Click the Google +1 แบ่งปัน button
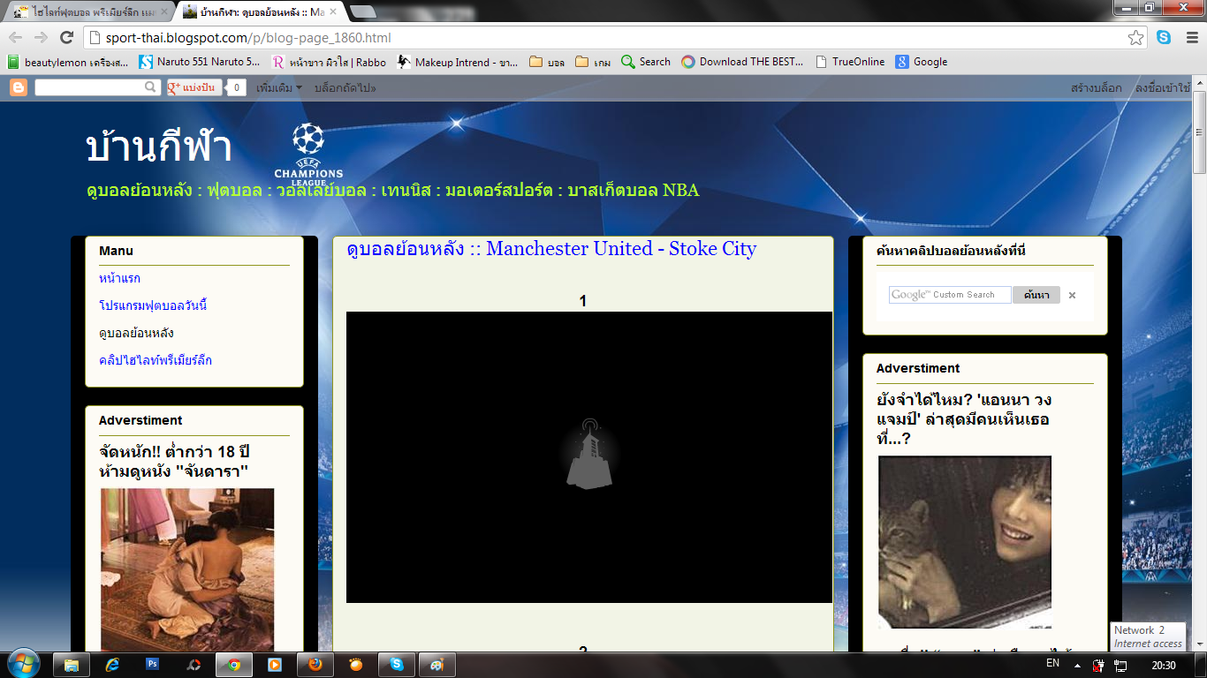This screenshot has height=678, width=1207. (194, 87)
